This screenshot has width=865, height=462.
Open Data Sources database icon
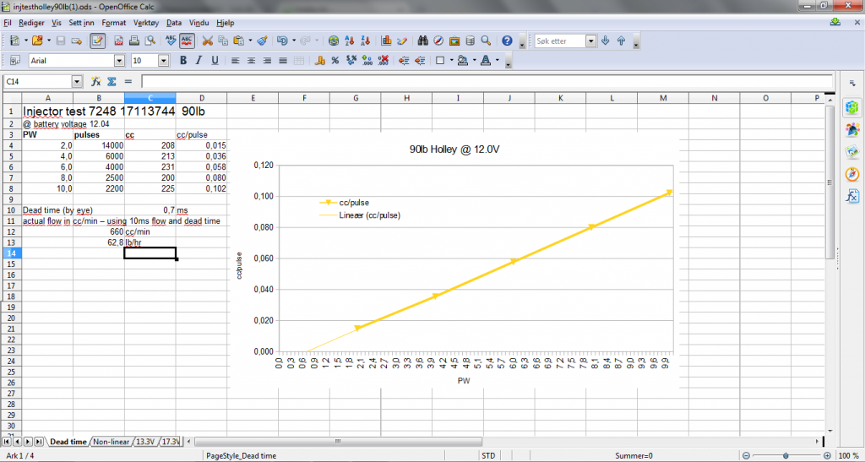(470, 41)
